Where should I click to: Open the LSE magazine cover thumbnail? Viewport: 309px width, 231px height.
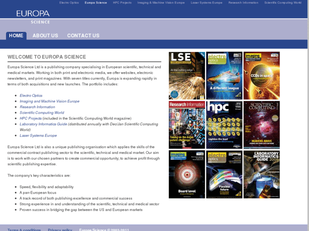tap(187, 76)
